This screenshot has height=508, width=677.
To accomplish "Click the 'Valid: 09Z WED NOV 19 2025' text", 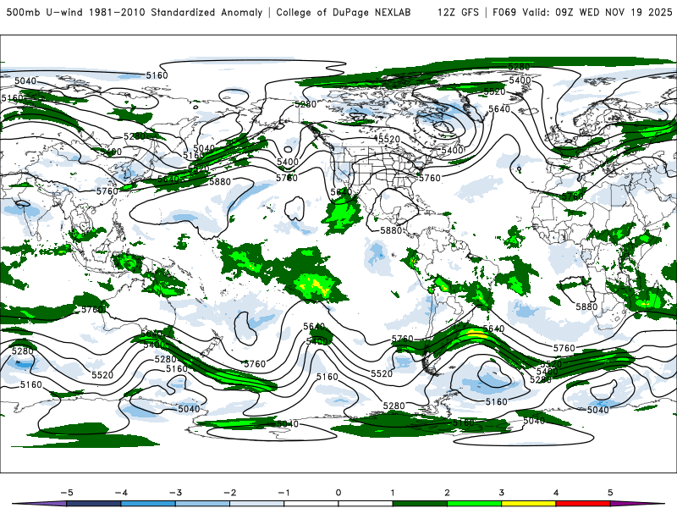I will 597,13.
